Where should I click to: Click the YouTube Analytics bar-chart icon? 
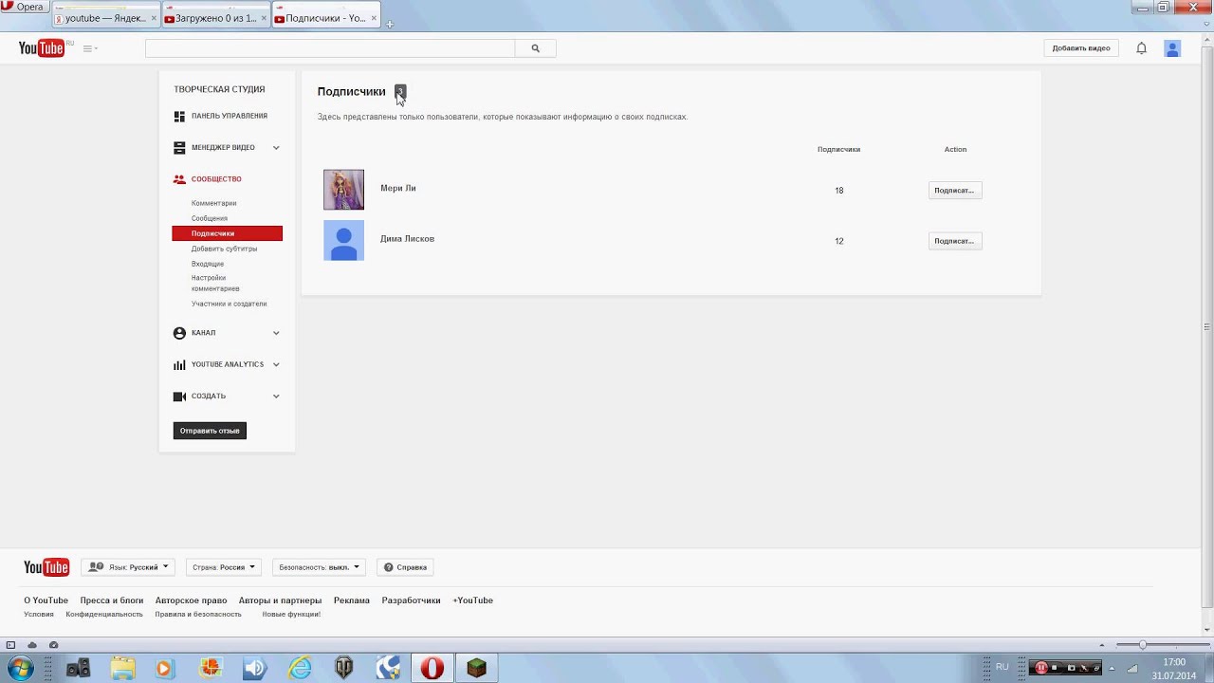[x=179, y=364]
